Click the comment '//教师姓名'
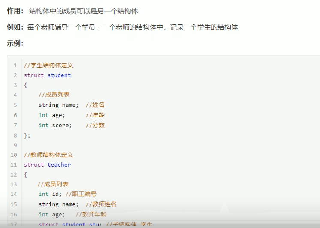Viewport: 320px width, 228px height. point(101,204)
